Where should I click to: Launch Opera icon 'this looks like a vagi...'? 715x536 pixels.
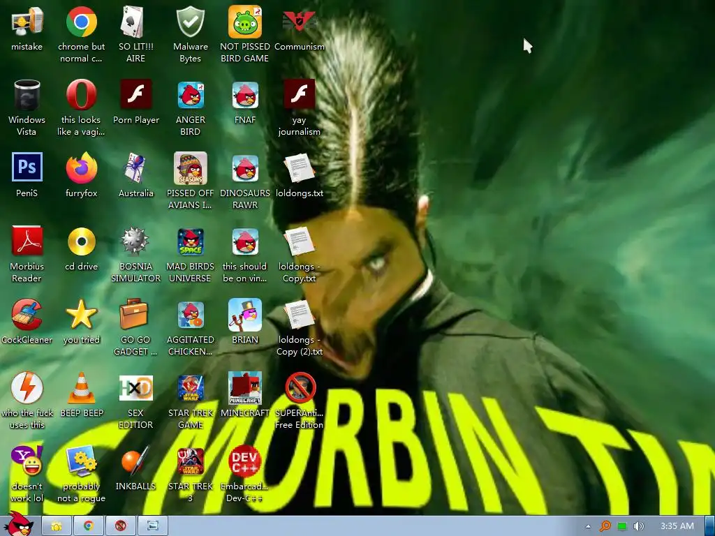coord(82,95)
